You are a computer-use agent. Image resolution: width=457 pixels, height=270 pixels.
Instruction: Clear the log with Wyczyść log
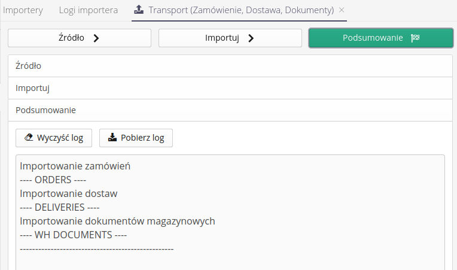pos(54,138)
